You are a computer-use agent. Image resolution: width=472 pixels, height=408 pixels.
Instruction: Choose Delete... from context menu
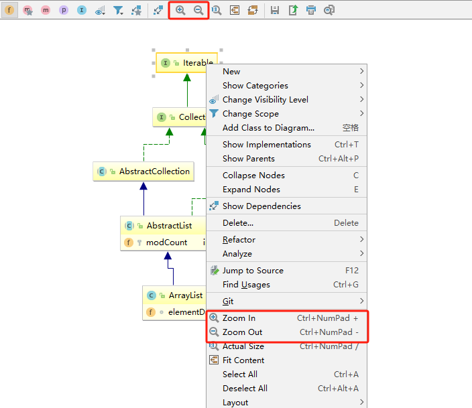tap(286, 223)
